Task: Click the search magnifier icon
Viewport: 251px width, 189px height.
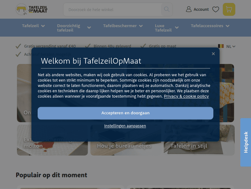Action: [167, 9]
